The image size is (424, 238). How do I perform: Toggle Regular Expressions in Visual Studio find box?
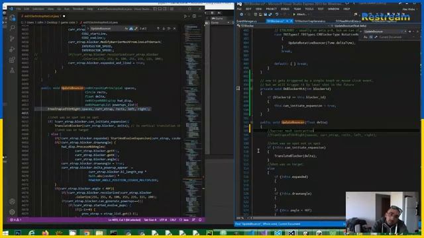click(x=376, y=37)
